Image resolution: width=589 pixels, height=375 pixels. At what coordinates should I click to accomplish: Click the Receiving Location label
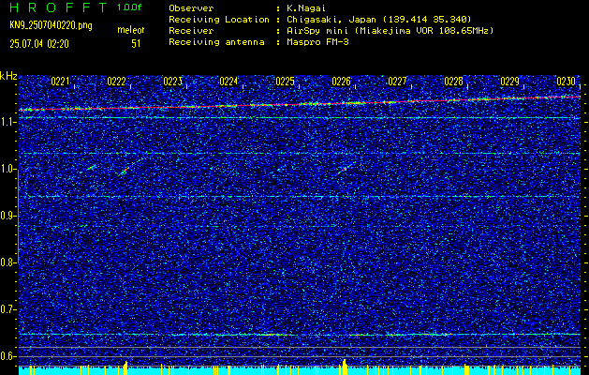pyautogui.click(x=219, y=20)
